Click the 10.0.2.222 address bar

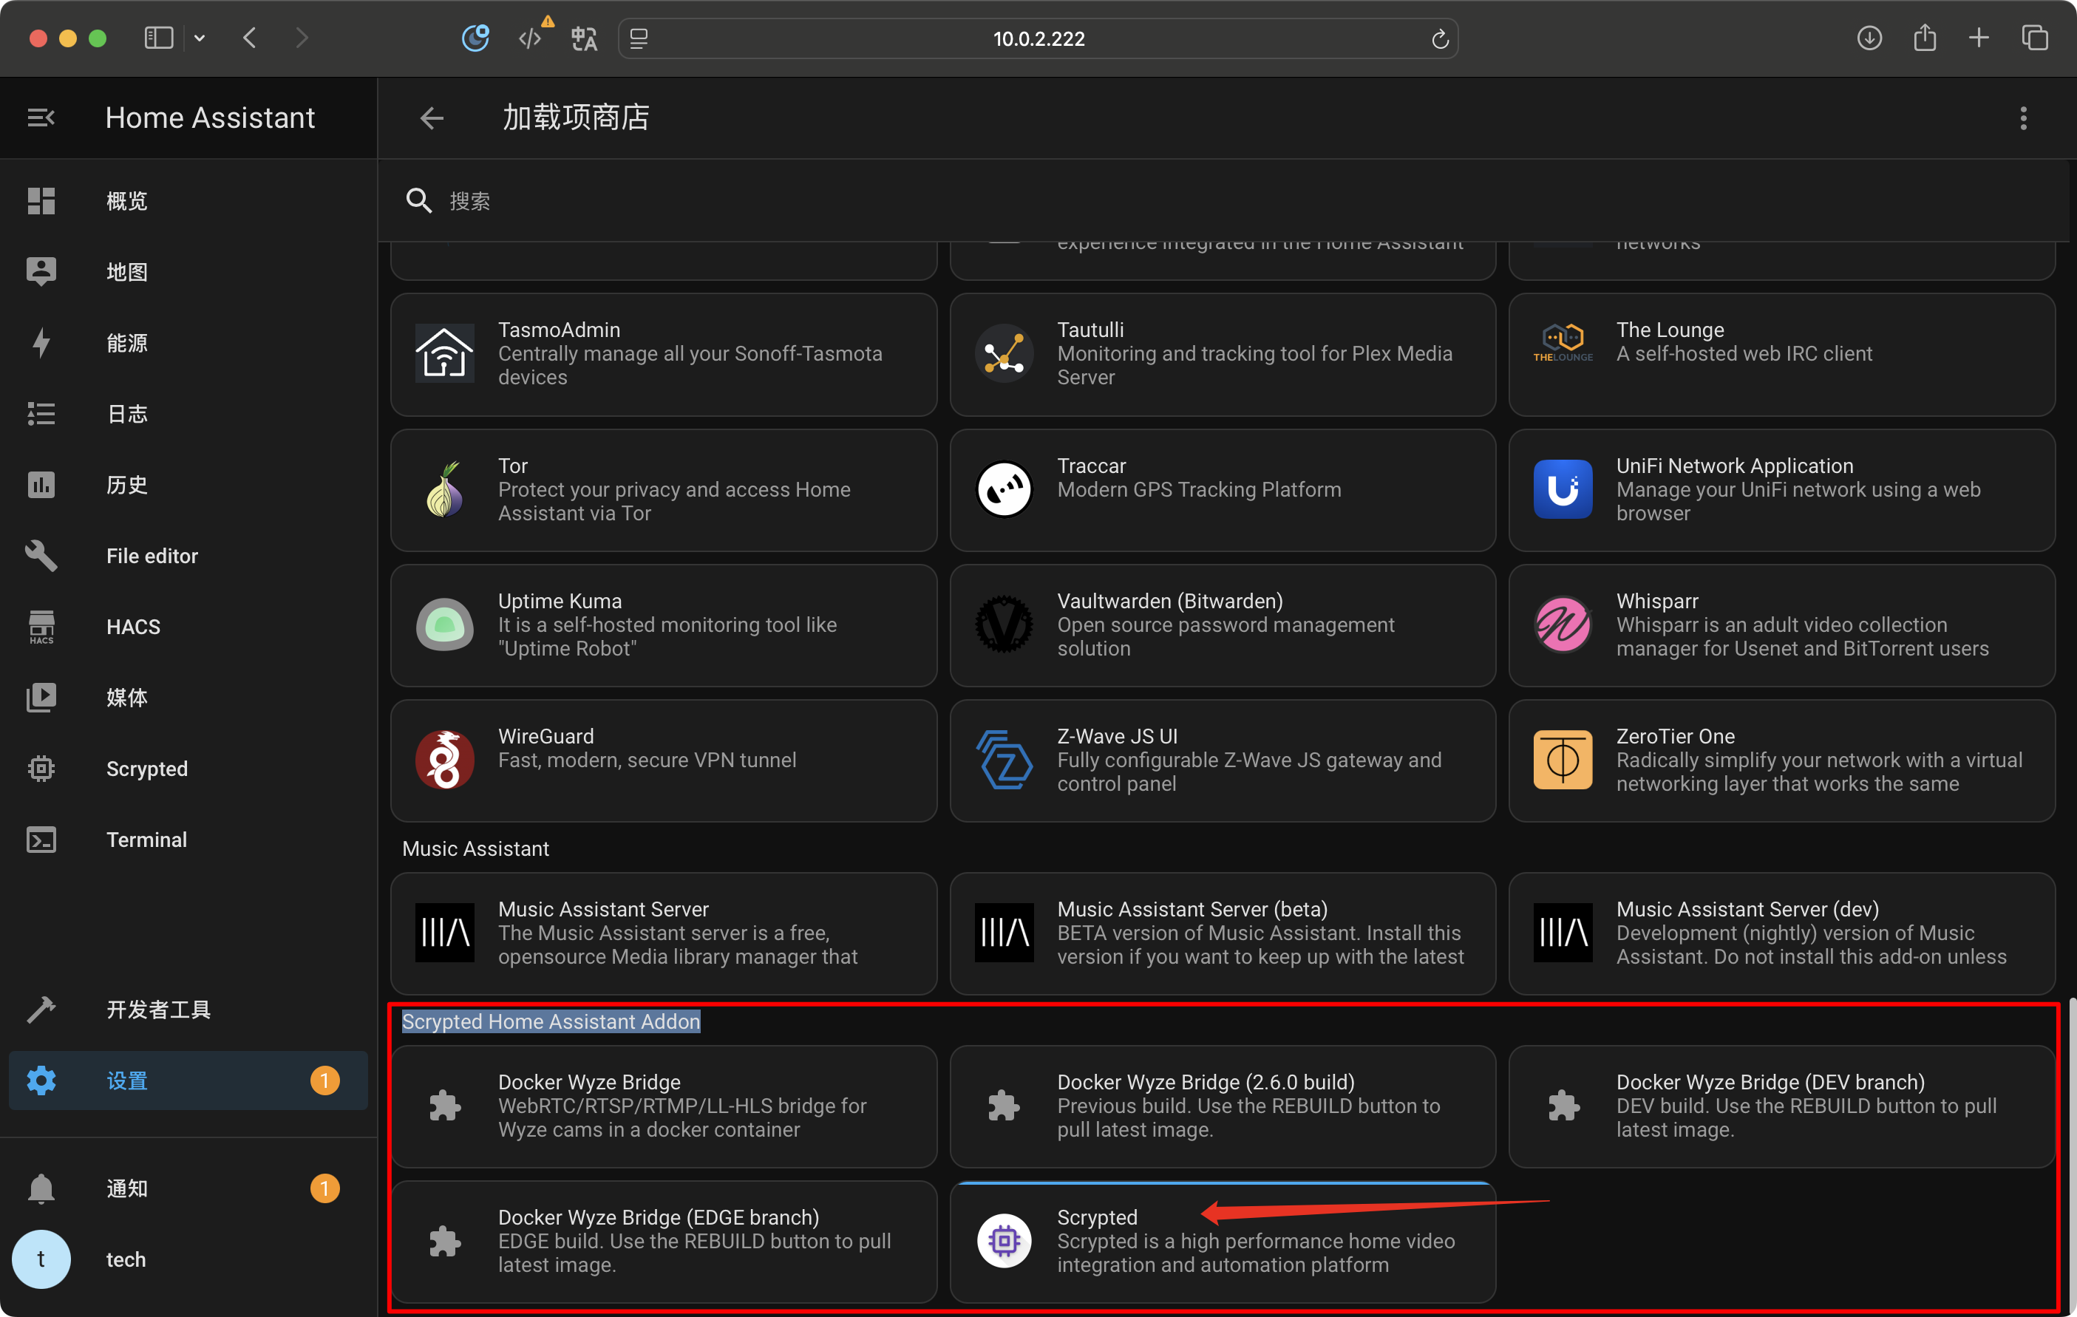[1038, 39]
